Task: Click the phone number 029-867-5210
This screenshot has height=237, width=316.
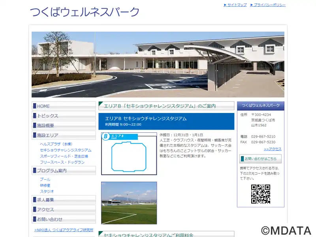Action: tap(263, 137)
